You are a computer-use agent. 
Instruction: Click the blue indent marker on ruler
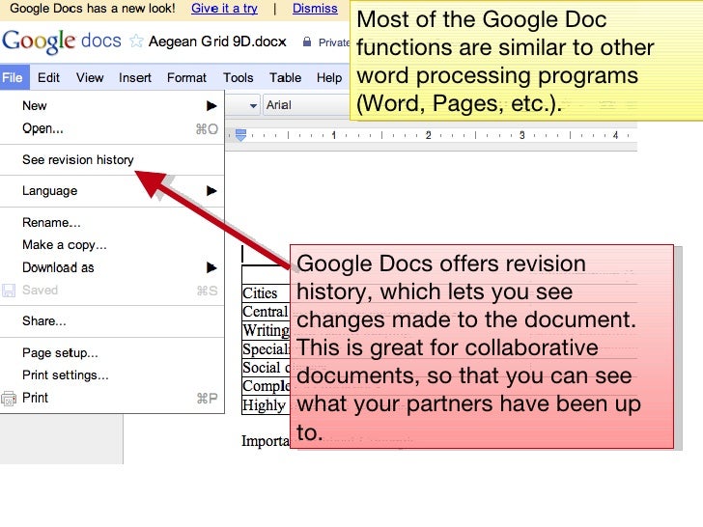pos(240,134)
